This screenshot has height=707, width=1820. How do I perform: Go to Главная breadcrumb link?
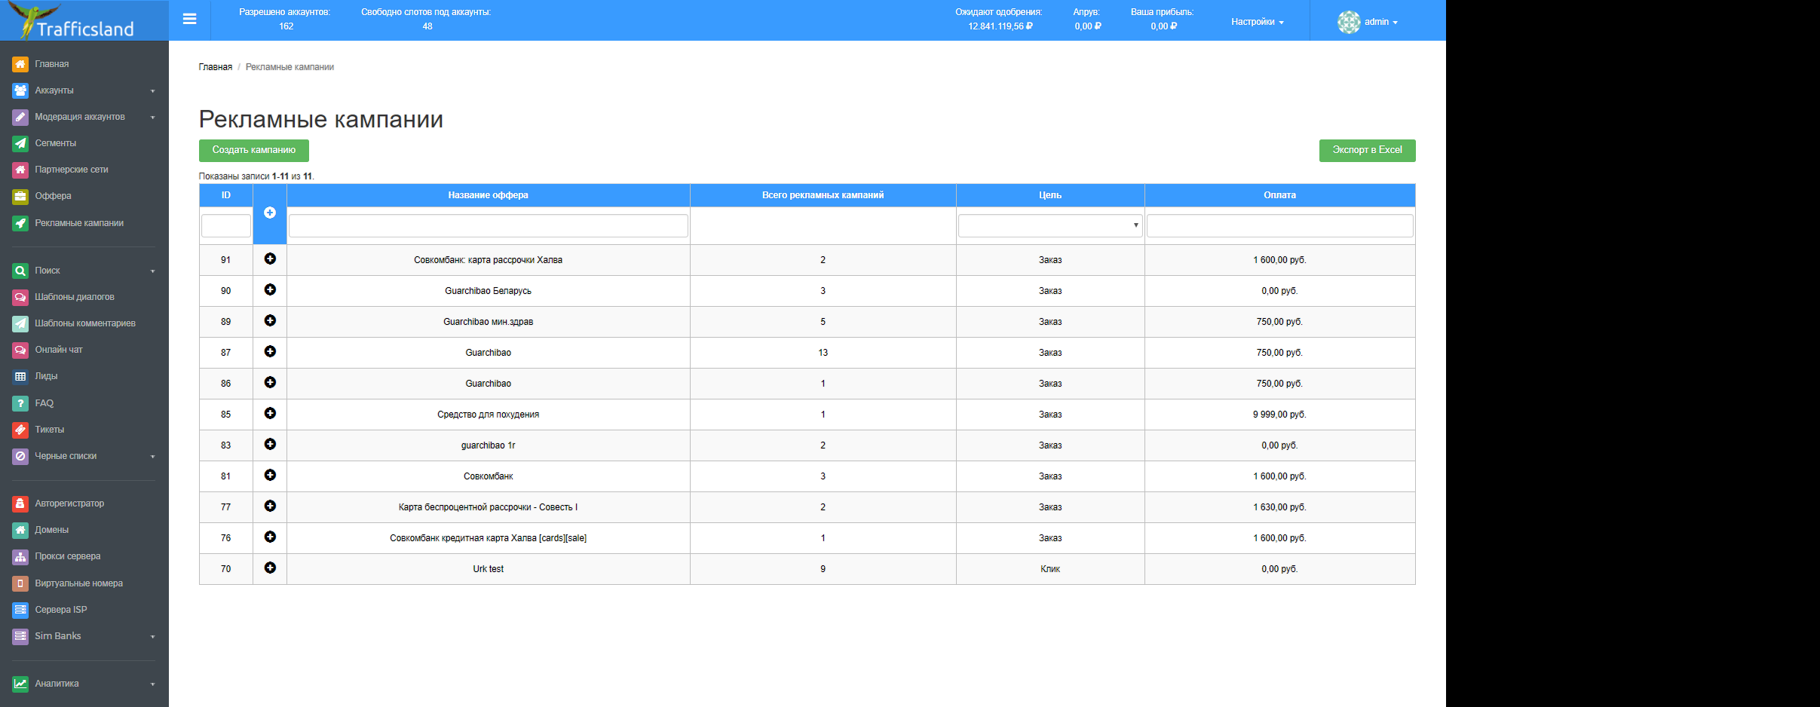coord(216,67)
